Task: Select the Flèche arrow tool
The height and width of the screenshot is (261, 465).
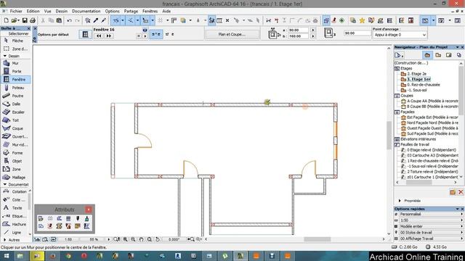Action: coord(15,41)
